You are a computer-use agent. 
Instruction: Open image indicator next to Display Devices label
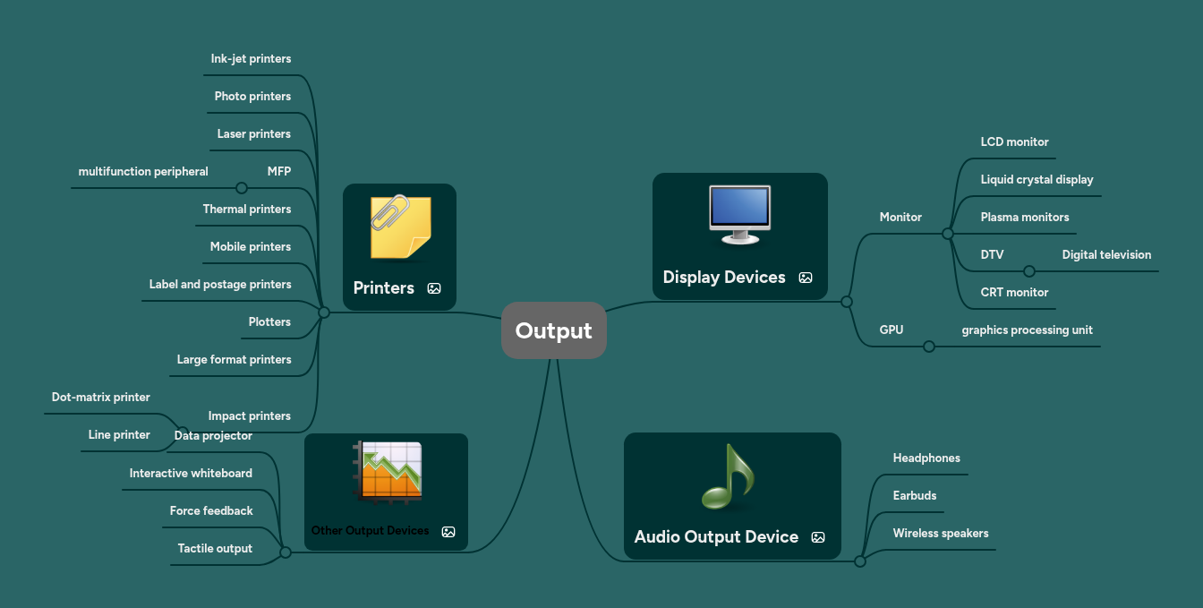(806, 278)
